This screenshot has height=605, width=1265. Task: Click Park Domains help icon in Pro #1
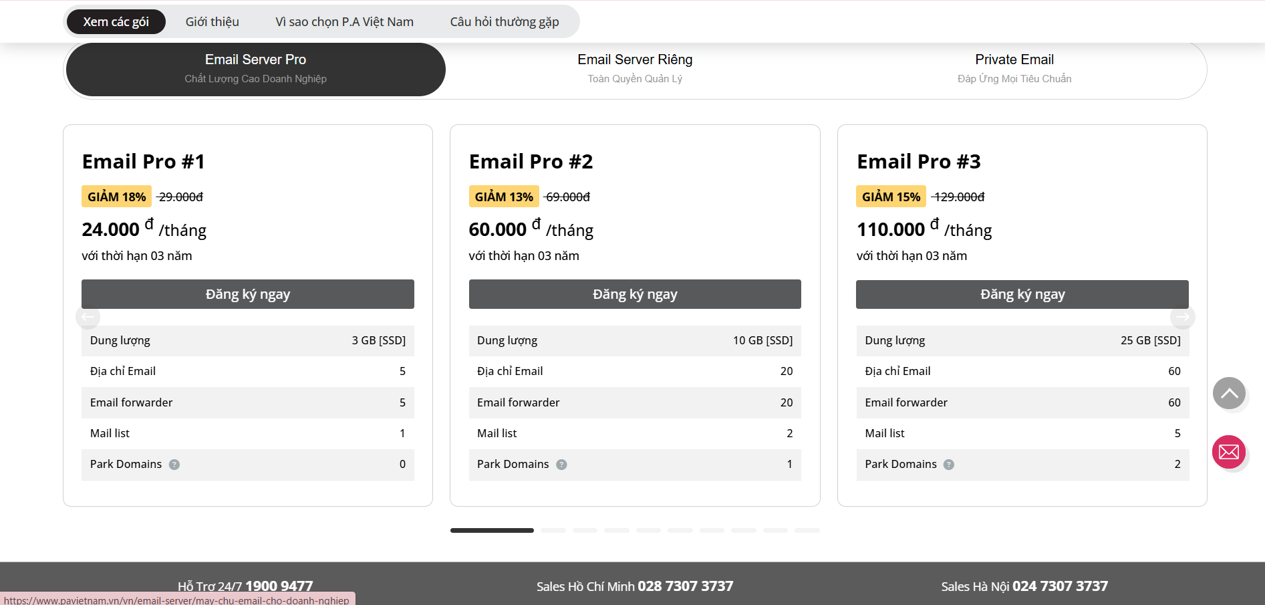click(x=174, y=465)
